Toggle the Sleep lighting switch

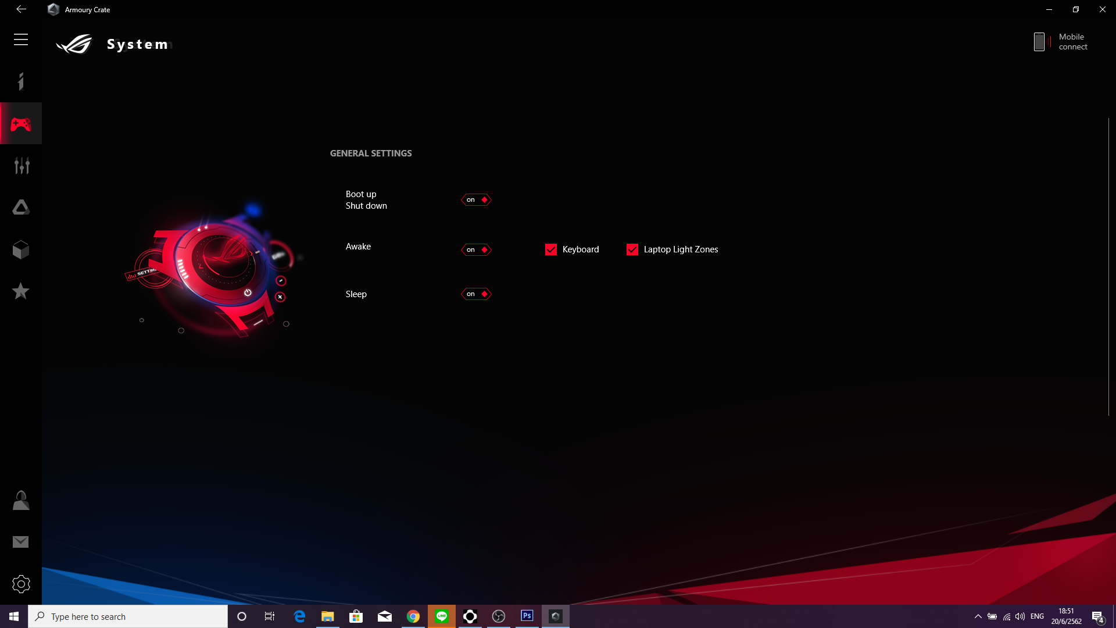pos(476,294)
